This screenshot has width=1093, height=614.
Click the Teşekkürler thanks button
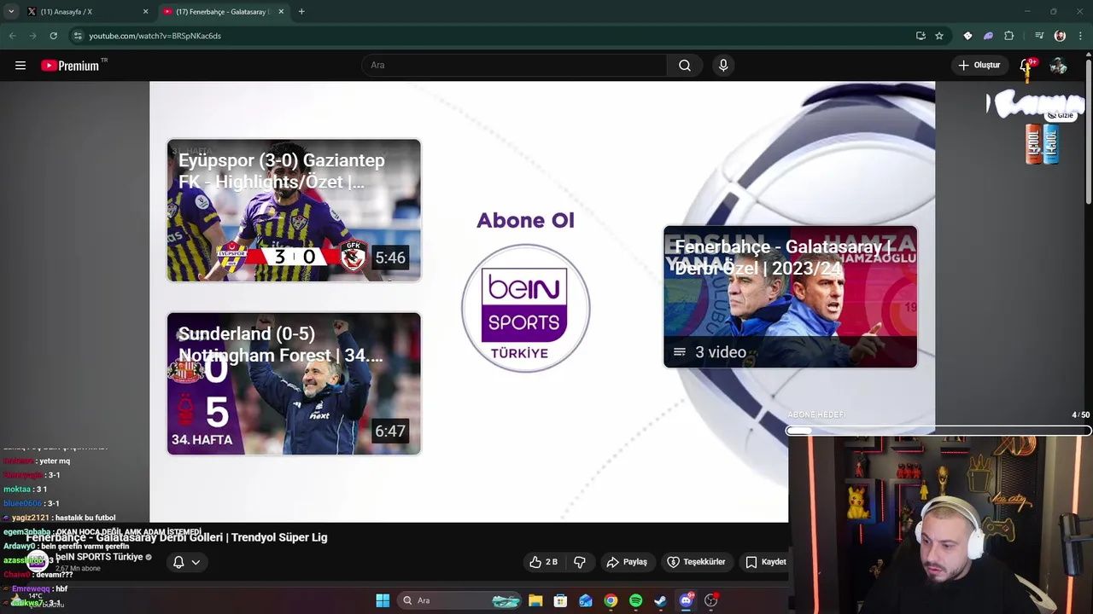click(696, 562)
